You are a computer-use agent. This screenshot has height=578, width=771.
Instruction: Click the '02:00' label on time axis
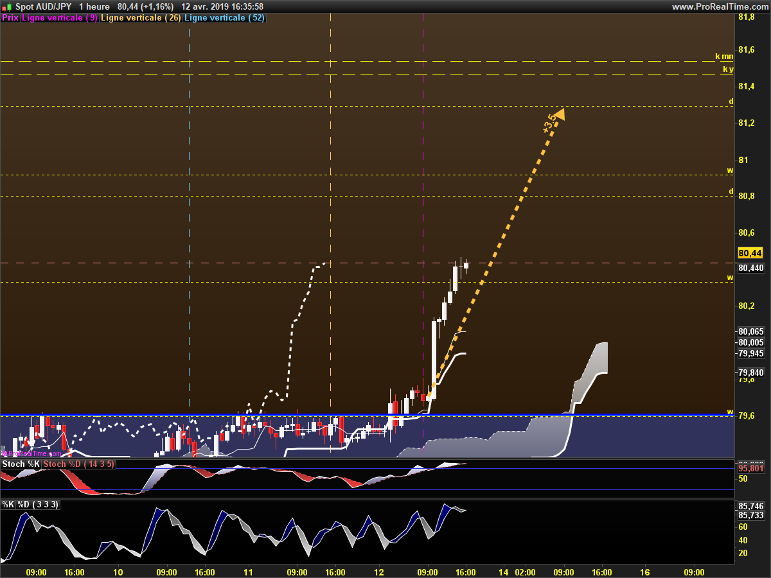[525, 572]
